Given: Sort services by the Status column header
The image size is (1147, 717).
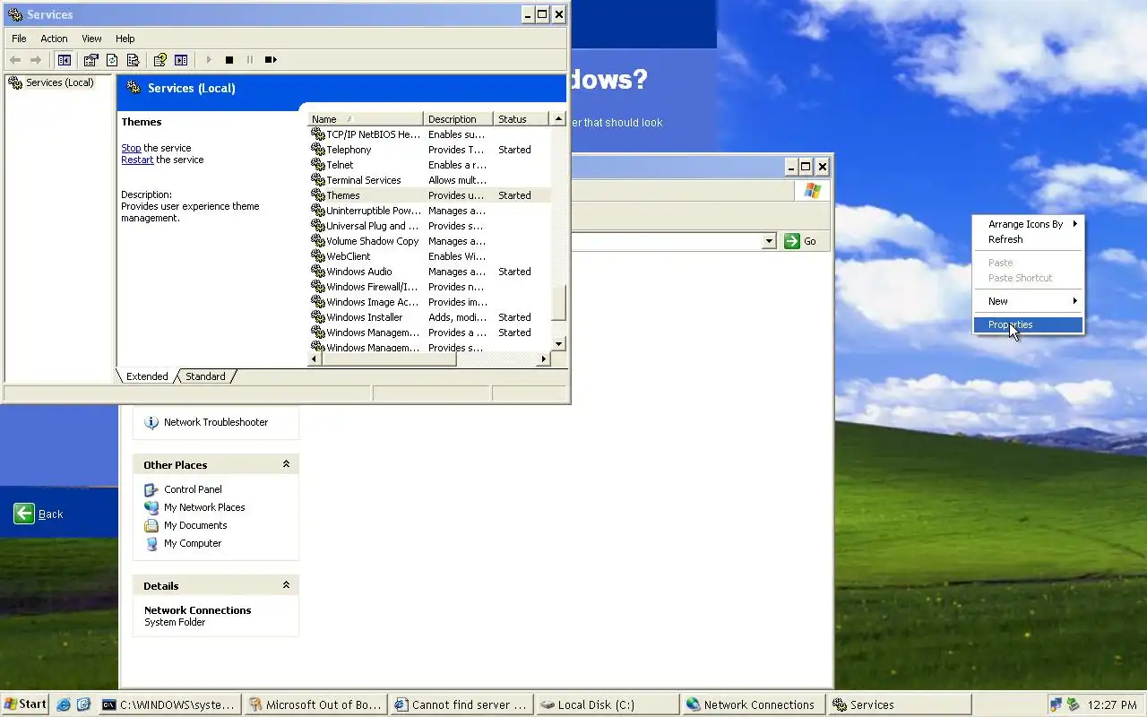Looking at the screenshot, I should (x=522, y=119).
